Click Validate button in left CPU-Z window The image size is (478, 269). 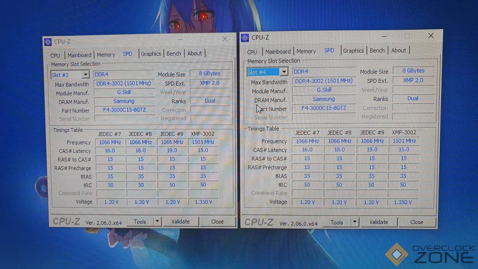(x=180, y=221)
